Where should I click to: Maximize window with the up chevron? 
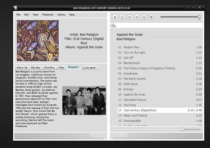(x=193, y=8)
